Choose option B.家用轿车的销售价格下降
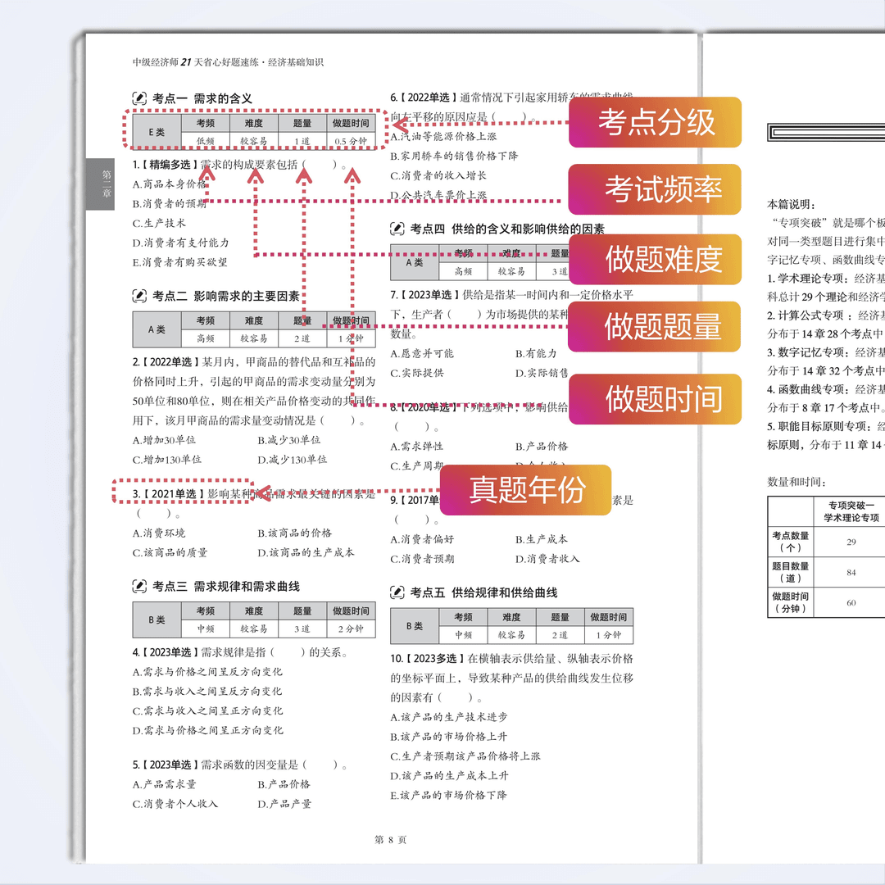 tap(454, 156)
